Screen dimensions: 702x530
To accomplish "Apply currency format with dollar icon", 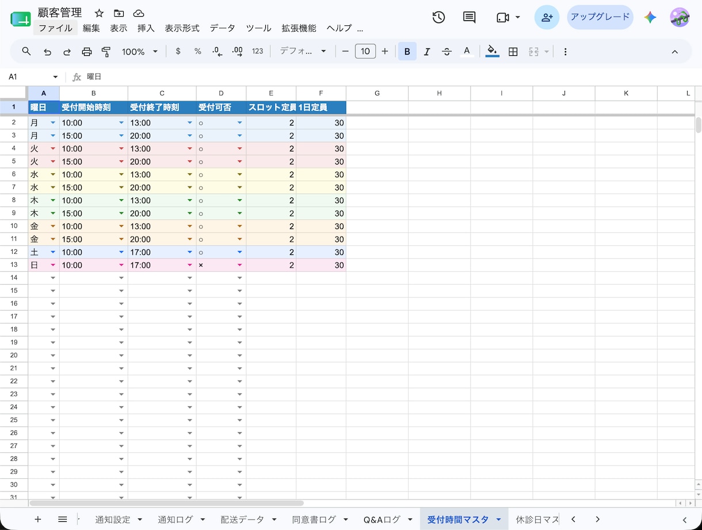I will click(178, 51).
